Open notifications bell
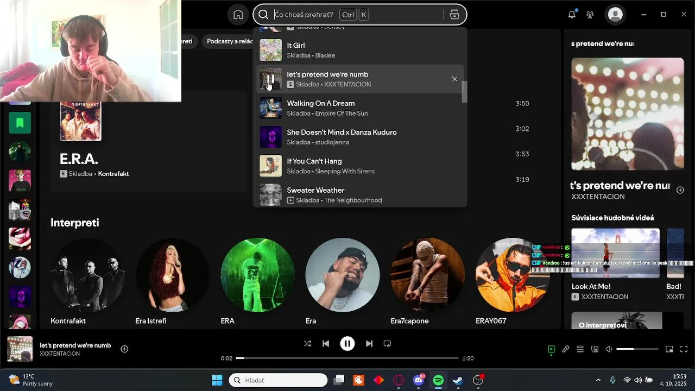The width and height of the screenshot is (695, 391). [572, 15]
